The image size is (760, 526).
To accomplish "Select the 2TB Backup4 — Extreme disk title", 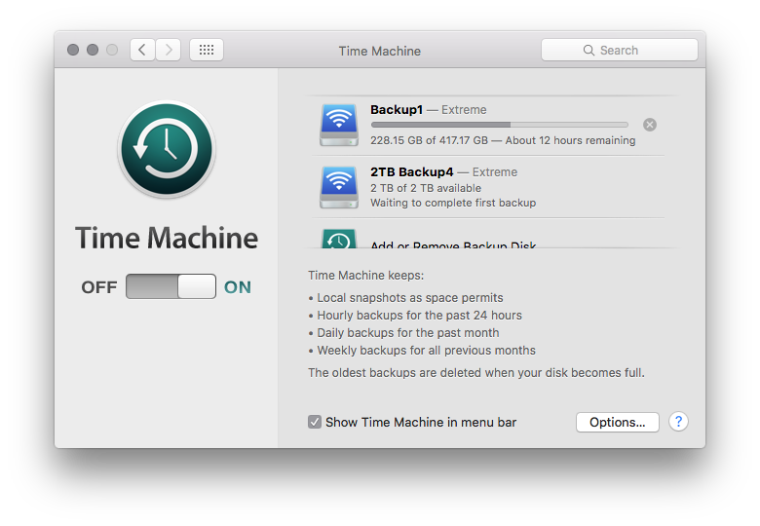I will (443, 172).
